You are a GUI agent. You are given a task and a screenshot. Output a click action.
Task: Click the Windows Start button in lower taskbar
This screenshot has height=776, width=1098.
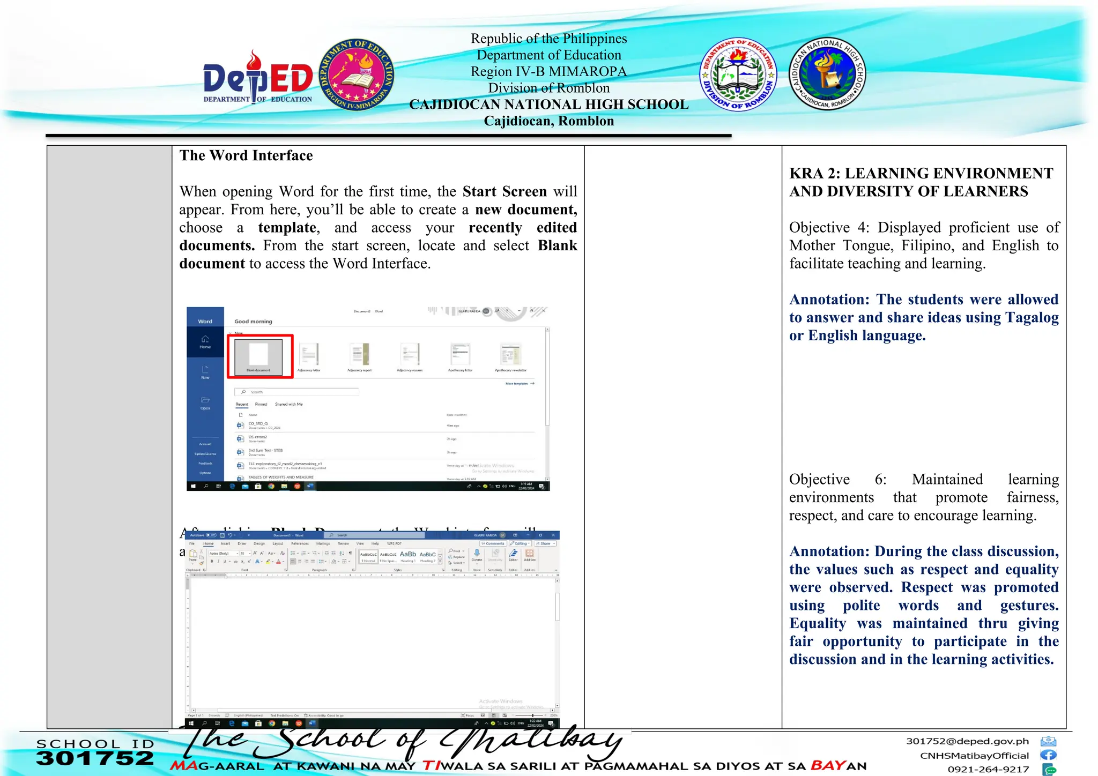pyautogui.click(x=191, y=723)
